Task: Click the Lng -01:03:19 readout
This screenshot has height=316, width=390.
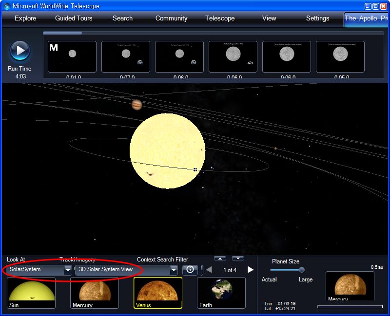Action: (280, 303)
